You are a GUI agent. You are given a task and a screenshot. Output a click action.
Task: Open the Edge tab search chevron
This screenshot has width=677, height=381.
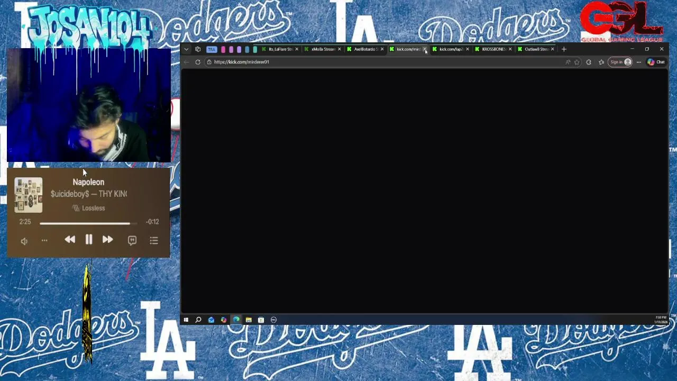coord(186,49)
